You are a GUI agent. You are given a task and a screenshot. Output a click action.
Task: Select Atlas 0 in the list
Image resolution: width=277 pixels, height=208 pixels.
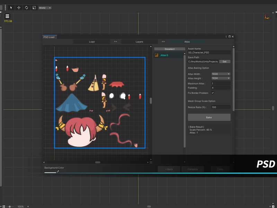point(169,55)
